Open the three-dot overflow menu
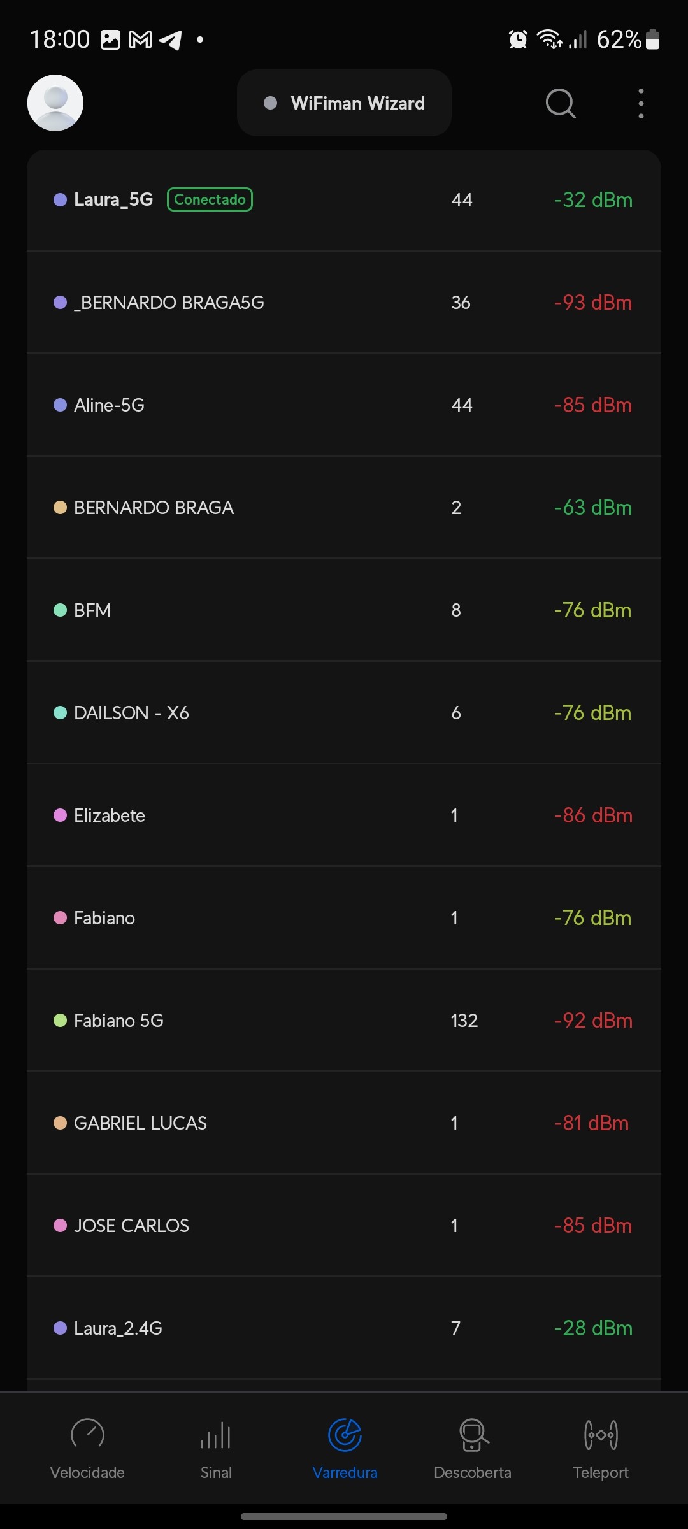This screenshot has width=688, height=1529. pyautogui.click(x=641, y=103)
